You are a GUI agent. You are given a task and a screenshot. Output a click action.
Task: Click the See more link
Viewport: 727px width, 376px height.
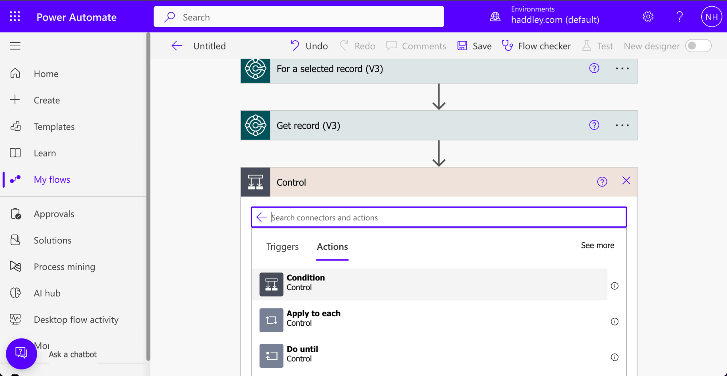(x=597, y=246)
